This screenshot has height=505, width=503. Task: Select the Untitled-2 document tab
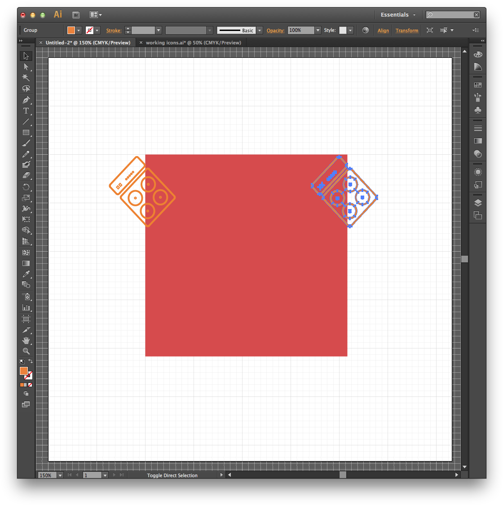point(88,43)
